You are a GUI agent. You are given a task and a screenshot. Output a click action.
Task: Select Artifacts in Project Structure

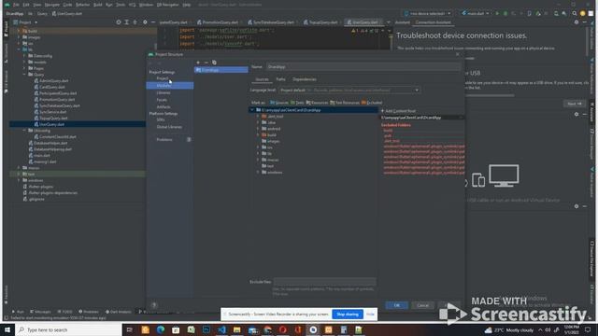(164, 107)
